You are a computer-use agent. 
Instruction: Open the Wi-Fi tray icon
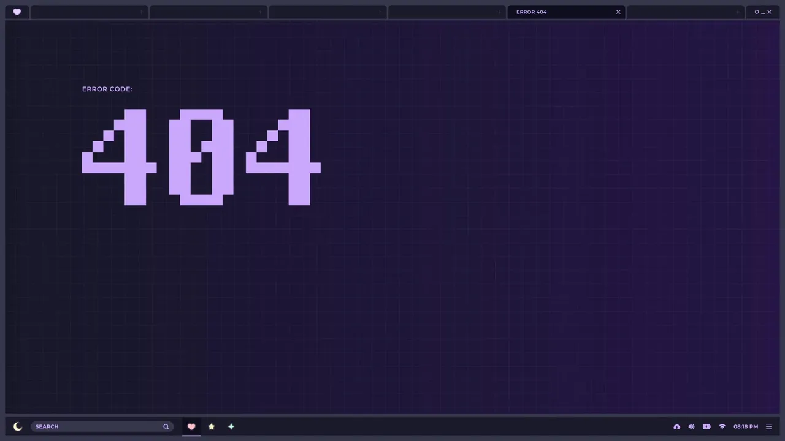[722, 426]
